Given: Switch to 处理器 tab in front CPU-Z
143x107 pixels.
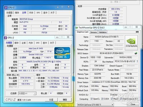Looking at the screenshot, I should click(9, 43).
